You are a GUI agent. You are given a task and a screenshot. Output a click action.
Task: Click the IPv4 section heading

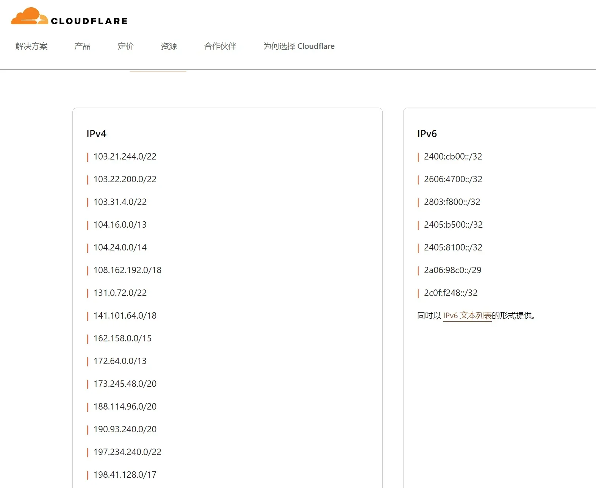tap(96, 134)
